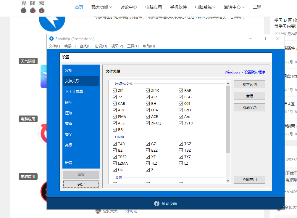This screenshot has width=297, height=218.
Task: Uncheck the 001 format checkbox
Action: click(x=181, y=104)
